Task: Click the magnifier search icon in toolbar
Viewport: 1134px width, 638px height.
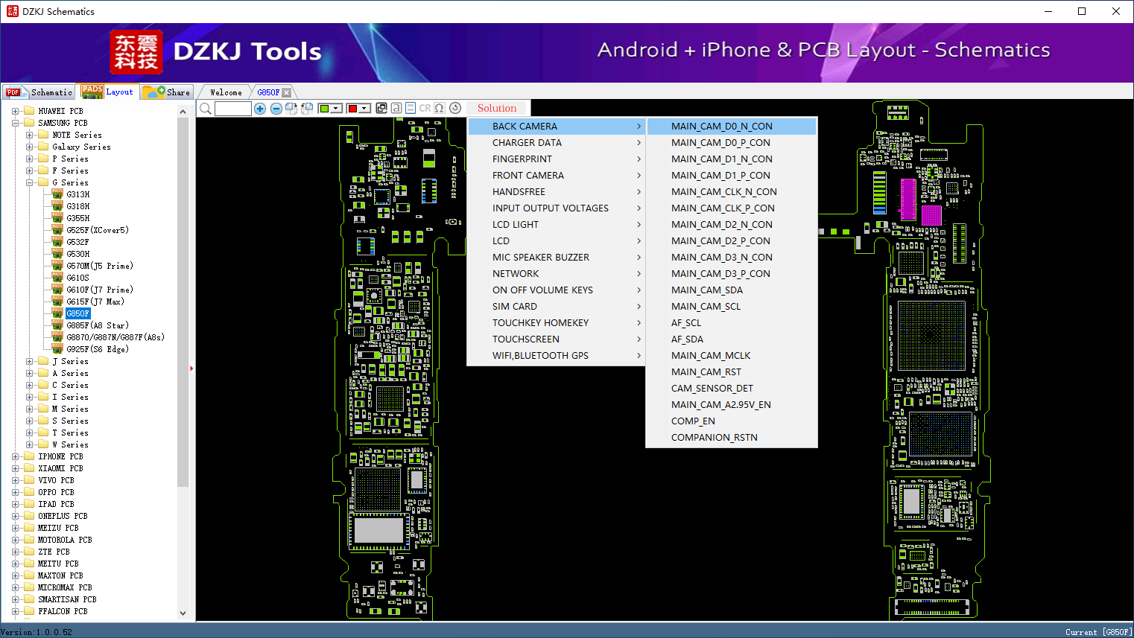Action: (x=206, y=109)
